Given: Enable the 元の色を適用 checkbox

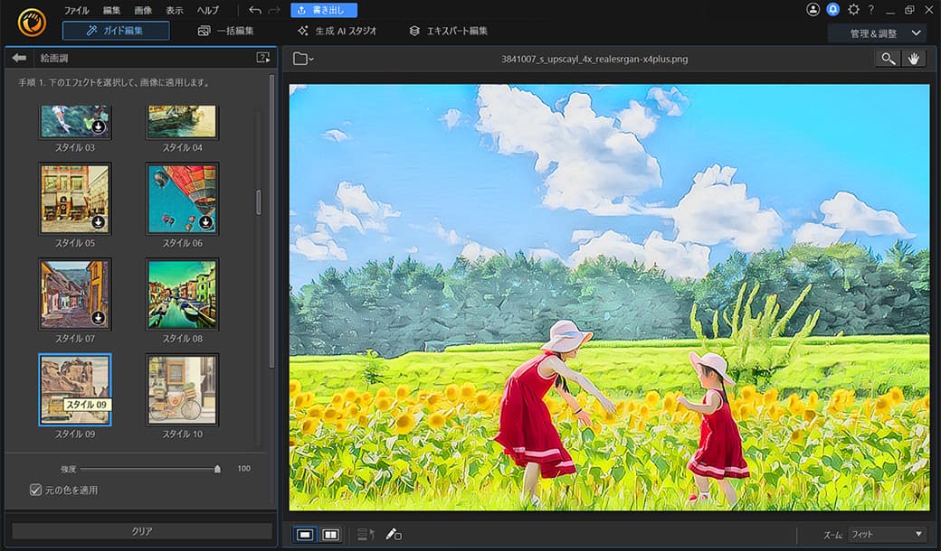Looking at the screenshot, I should [35, 489].
